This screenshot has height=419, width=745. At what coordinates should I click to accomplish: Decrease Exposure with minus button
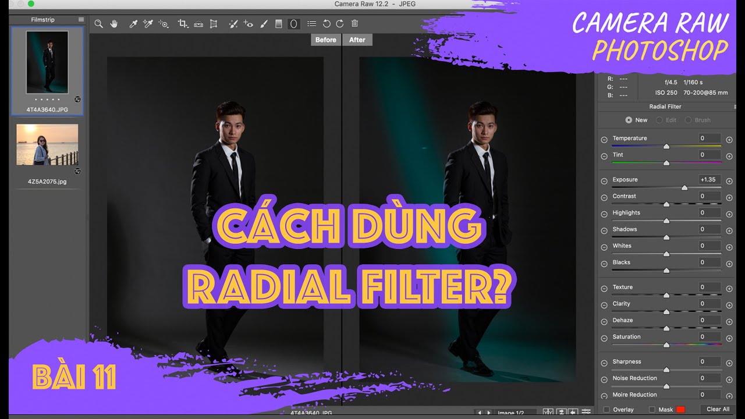[604, 181]
